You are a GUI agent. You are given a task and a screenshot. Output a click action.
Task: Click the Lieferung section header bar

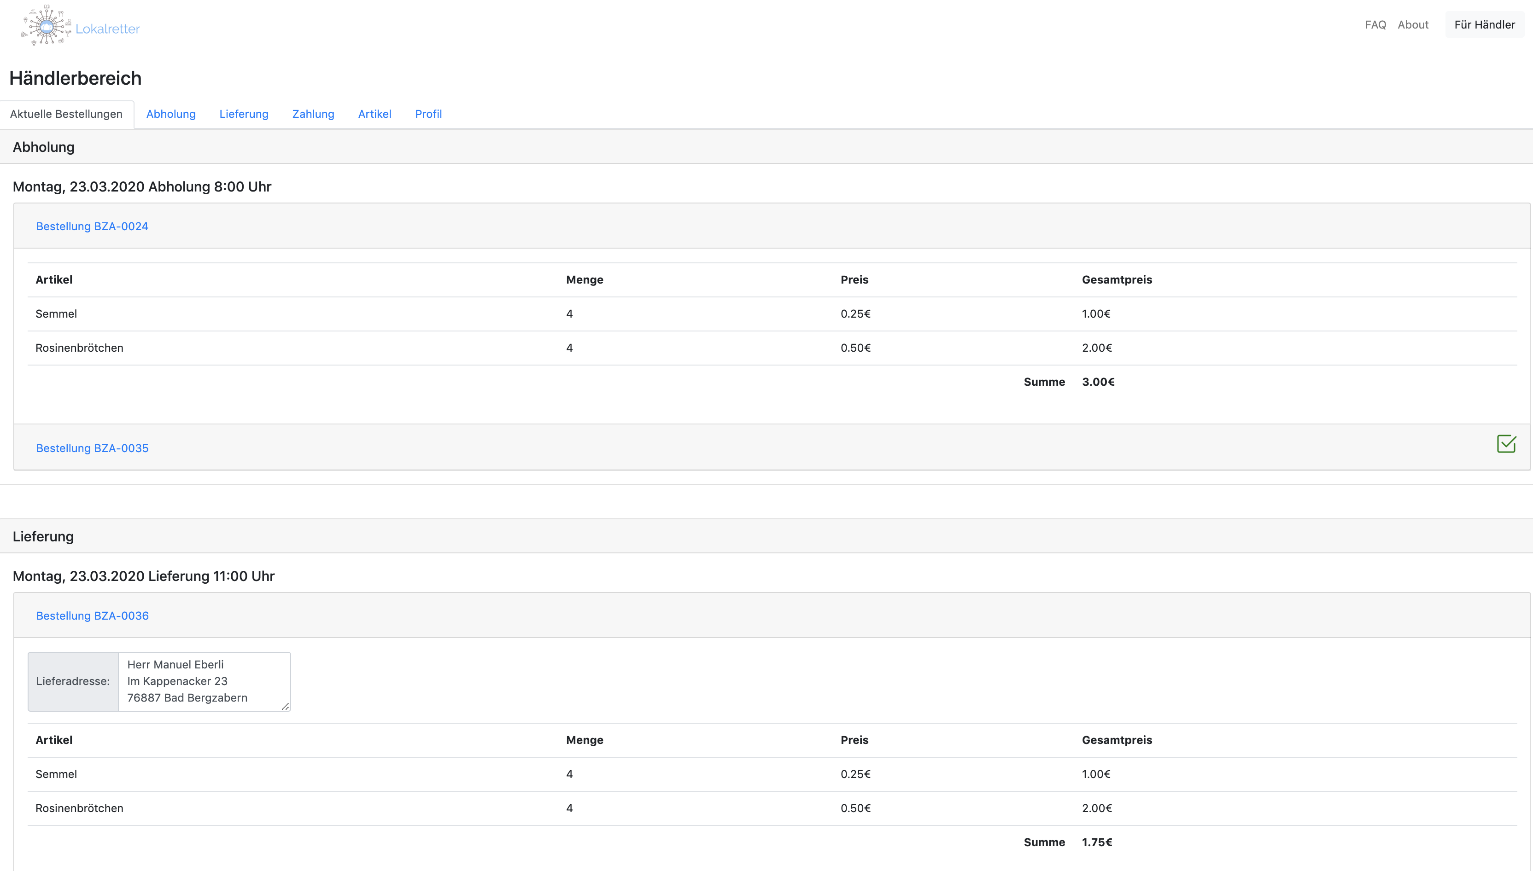coord(766,537)
